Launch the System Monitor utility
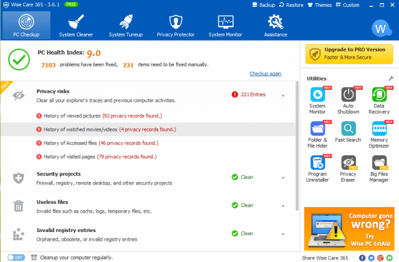Image resolution: width=399 pixels, height=262 pixels. pyautogui.click(x=317, y=100)
